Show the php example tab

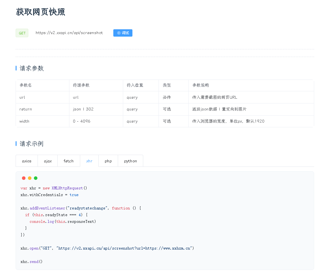click(x=108, y=161)
